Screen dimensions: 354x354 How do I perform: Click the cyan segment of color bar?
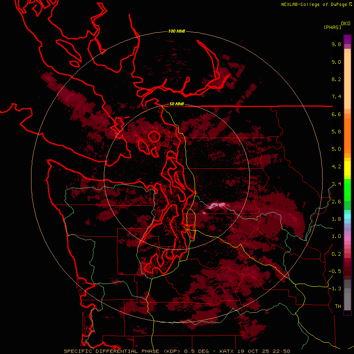[x=347, y=216]
